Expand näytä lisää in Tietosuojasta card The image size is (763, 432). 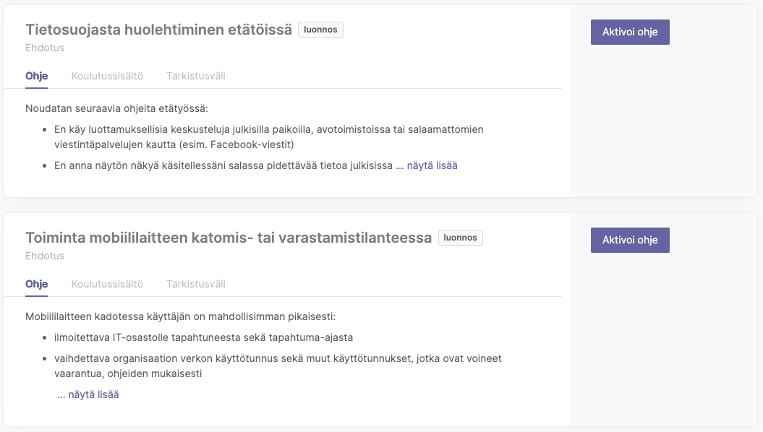432,165
